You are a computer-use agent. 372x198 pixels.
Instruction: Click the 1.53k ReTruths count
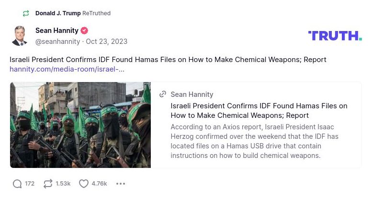click(x=63, y=184)
